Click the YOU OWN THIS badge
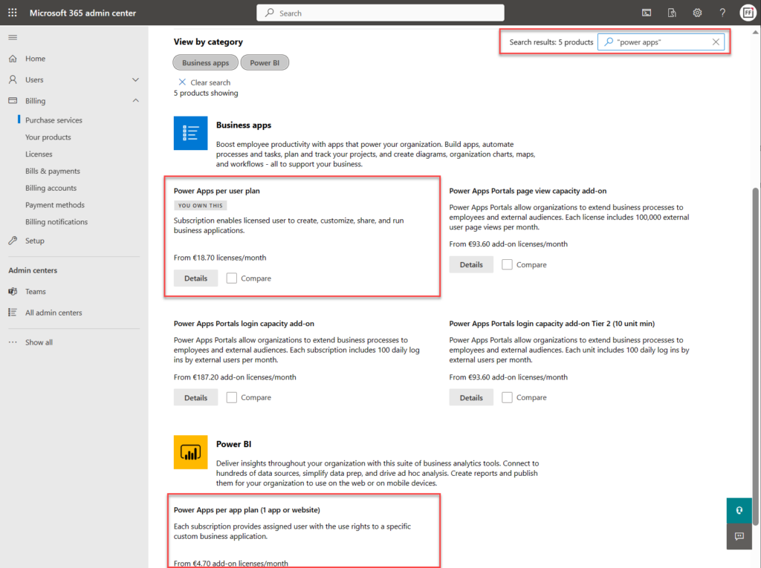The width and height of the screenshot is (761, 568). 200,205
